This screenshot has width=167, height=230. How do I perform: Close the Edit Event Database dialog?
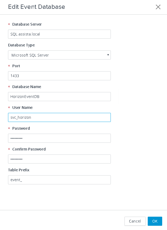click(x=158, y=7)
